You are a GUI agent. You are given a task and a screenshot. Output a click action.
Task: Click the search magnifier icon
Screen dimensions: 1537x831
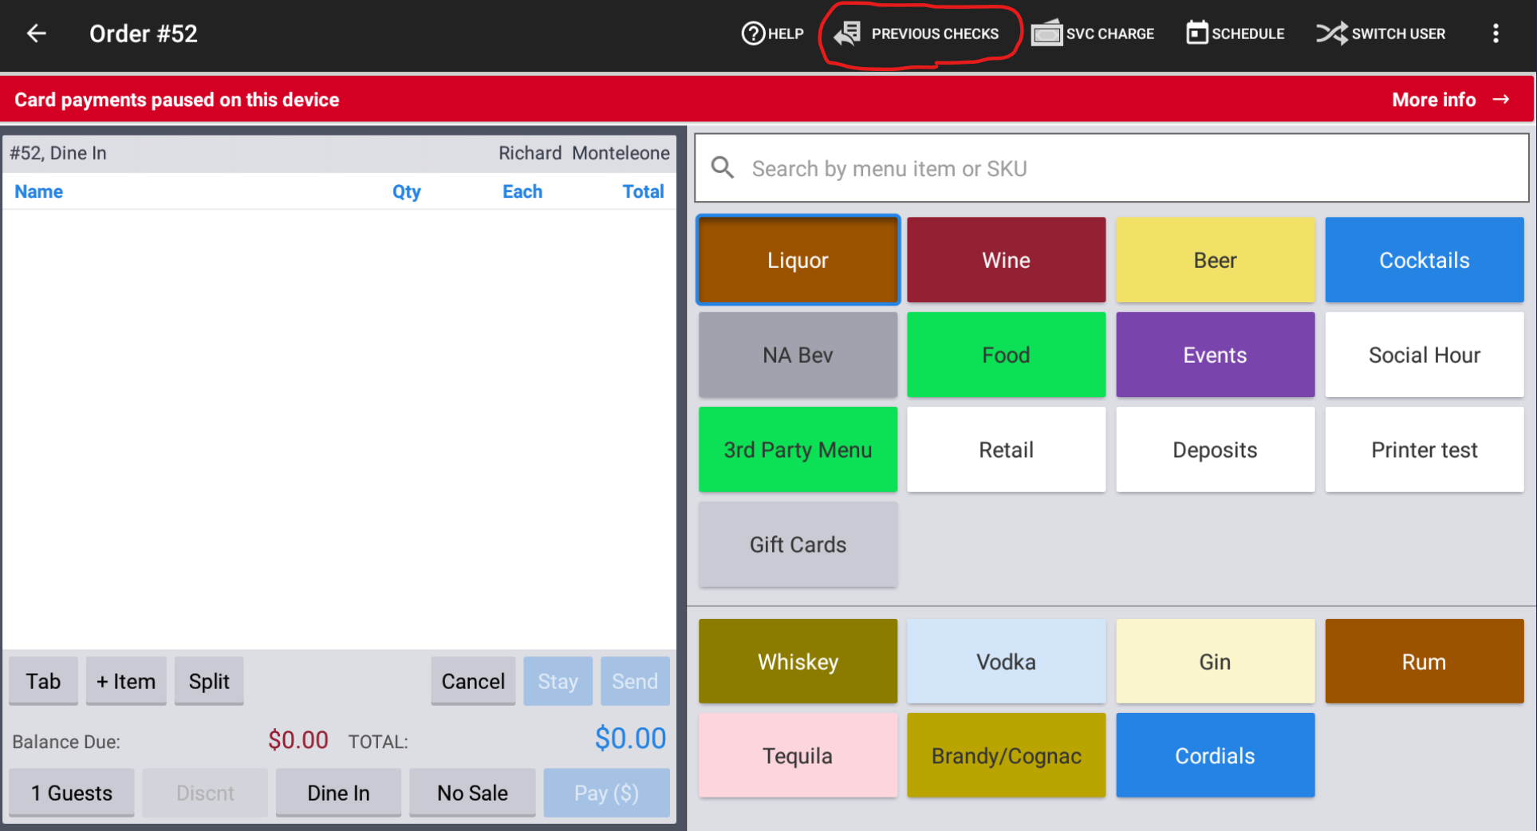[723, 167]
